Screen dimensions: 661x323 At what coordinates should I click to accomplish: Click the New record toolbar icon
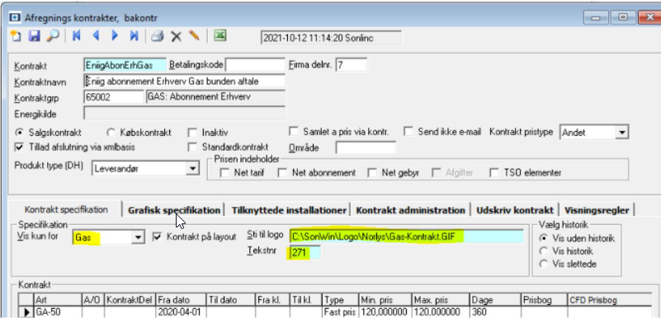[16, 35]
